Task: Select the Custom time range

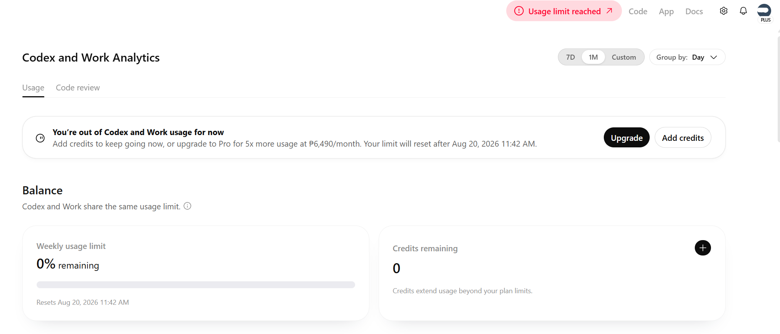Action: [623, 57]
